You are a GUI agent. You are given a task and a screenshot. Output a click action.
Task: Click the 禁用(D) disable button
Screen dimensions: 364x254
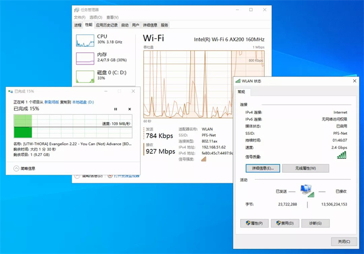285,223
